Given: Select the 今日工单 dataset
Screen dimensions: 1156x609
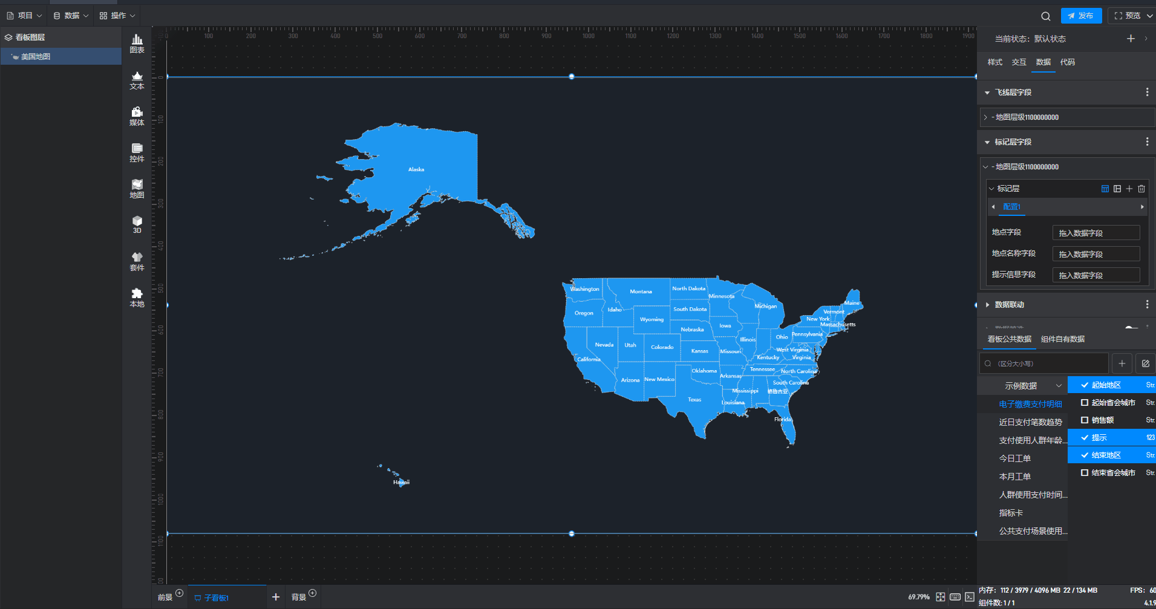Looking at the screenshot, I should (x=1014, y=458).
